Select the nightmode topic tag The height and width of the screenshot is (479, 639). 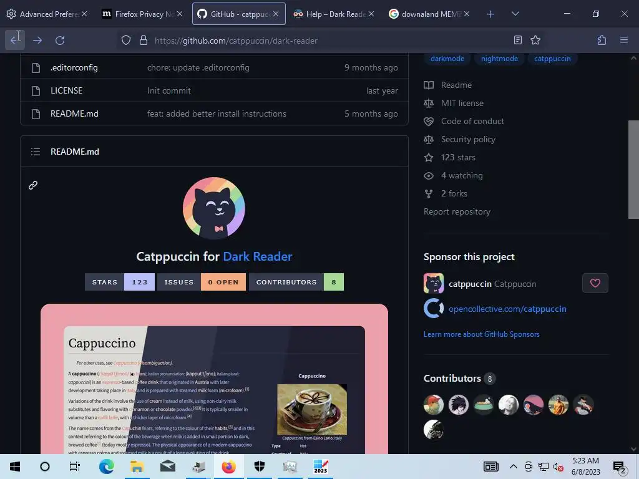(x=499, y=59)
